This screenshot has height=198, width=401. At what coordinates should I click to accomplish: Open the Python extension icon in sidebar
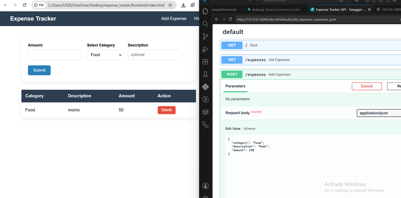pos(206,87)
